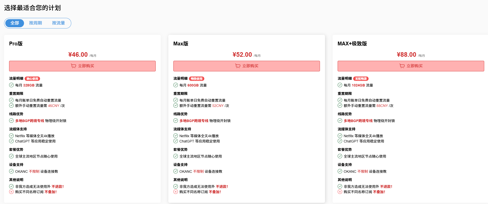Click the cart icon in Pro版 buy button
The width and height of the screenshot is (488, 204).
point(74,66)
